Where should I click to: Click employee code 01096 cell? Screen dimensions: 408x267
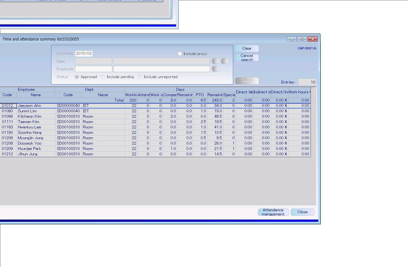click(x=8, y=116)
